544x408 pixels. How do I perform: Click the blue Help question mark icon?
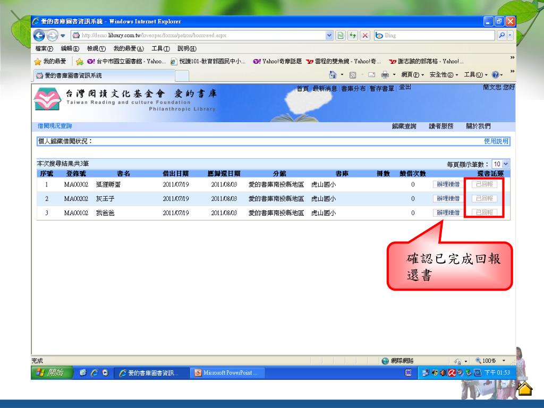coord(496,74)
